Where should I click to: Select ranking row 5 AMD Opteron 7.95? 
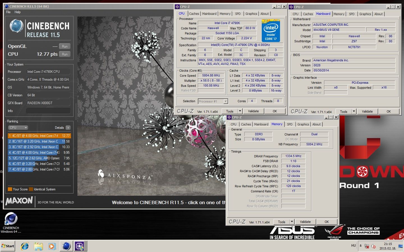[x=39, y=158]
